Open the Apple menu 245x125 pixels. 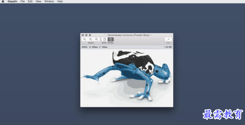coord(3,1)
